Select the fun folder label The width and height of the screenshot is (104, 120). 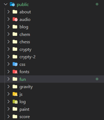point(23,79)
